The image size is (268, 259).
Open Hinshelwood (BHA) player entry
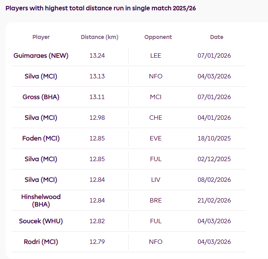pos(41,201)
